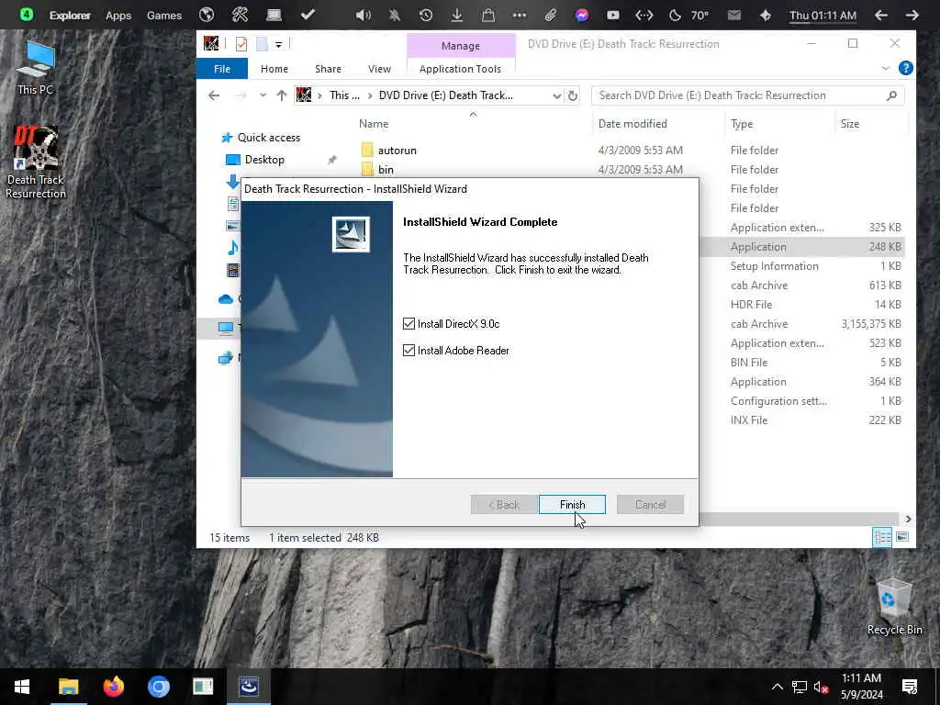940x705 pixels.
Task: Open the Share ribbon tab
Action: click(x=328, y=69)
